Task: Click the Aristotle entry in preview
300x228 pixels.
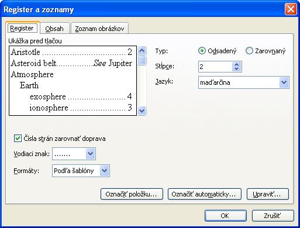Action: 71,52
